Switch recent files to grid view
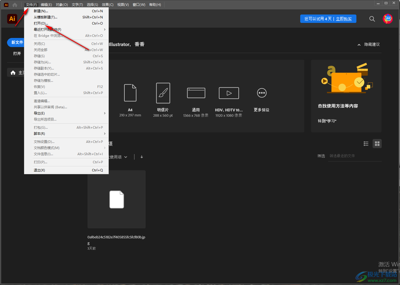The width and height of the screenshot is (400, 285). [x=377, y=143]
